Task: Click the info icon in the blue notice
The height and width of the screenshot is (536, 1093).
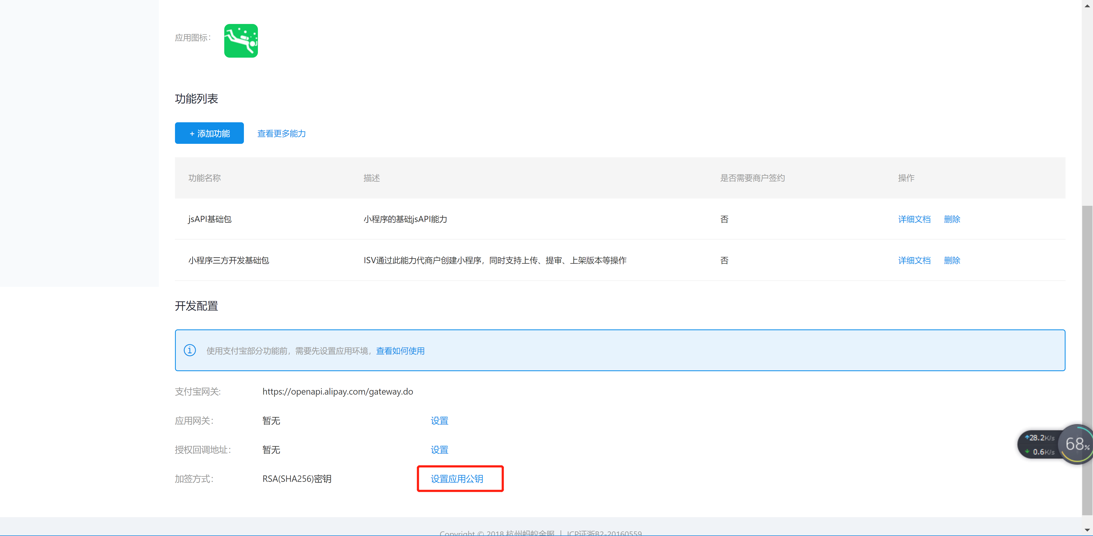Action: (190, 350)
